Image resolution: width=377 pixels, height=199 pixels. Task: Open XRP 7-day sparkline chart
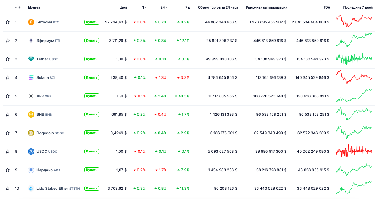pos(354,96)
